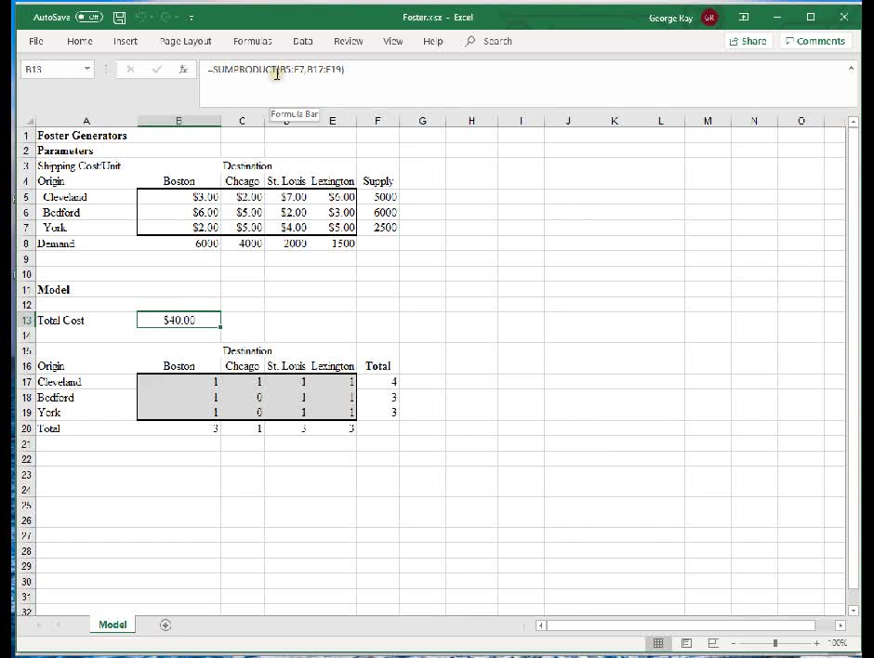
Task: Collapse the formula bar with chevron
Action: [x=851, y=69]
